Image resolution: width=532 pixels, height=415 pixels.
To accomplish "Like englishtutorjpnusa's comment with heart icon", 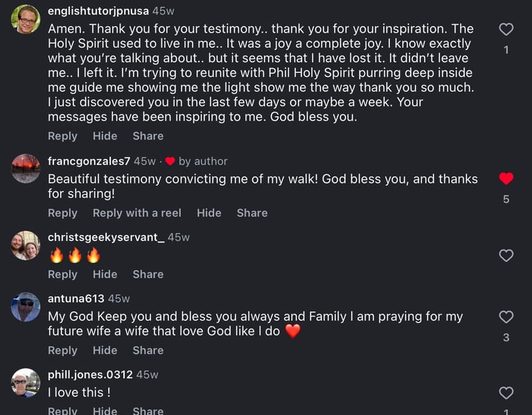I will tap(506, 29).
